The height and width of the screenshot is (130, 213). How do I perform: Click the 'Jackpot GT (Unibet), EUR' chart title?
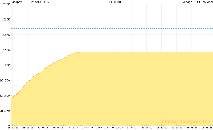pos(26,2)
